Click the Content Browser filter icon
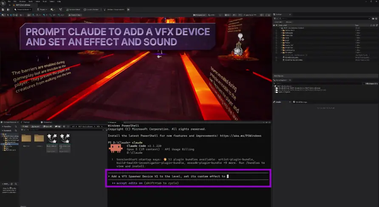This screenshot has height=207, width=379. tap(22, 130)
